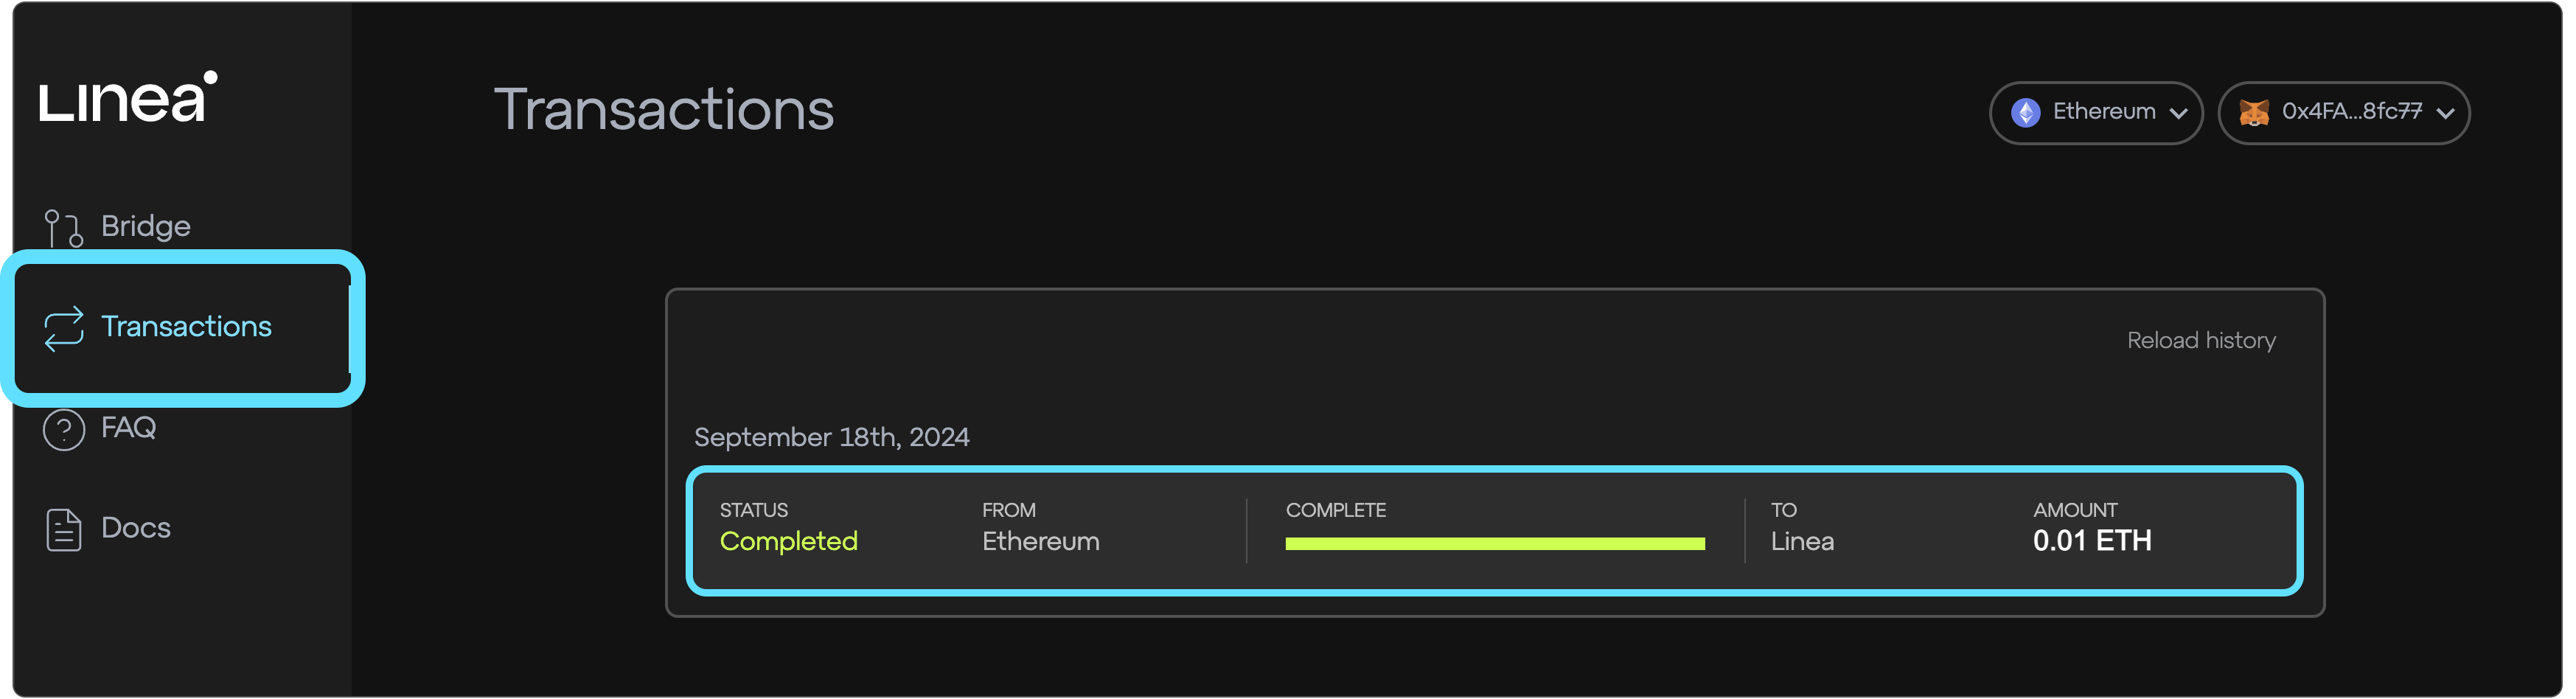Click the Completed status label
2576x699 pixels.
click(x=789, y=542)
